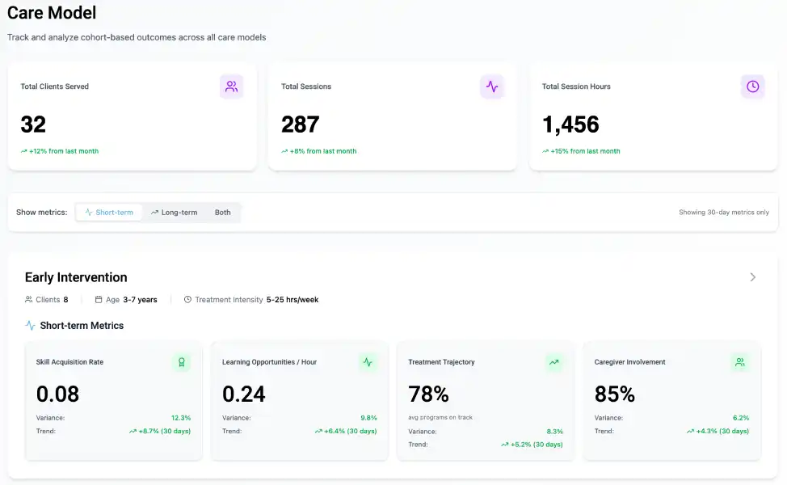
Task: Click the Learning Opportunities activity icon
Action: click(368, 362)
